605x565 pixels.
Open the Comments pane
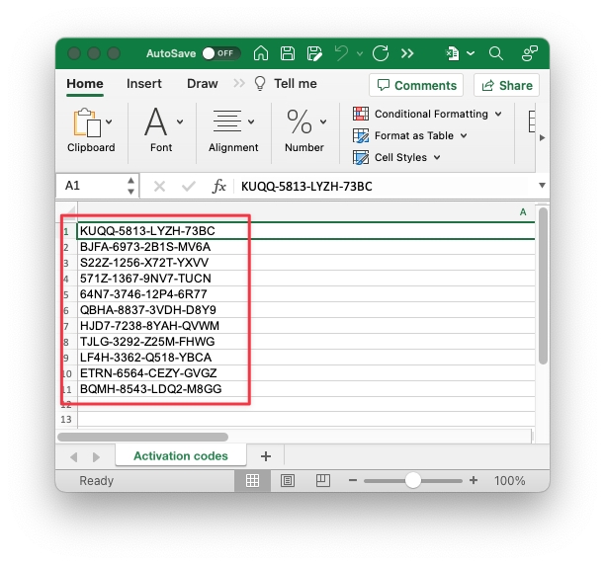click(416, 85)
